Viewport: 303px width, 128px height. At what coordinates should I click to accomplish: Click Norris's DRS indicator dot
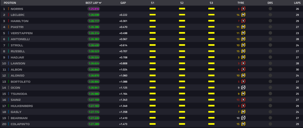tap(270, 9)
